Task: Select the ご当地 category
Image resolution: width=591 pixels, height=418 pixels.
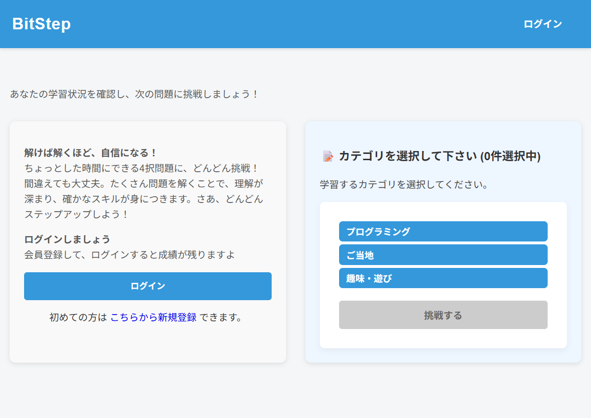Action: [443, 254]
